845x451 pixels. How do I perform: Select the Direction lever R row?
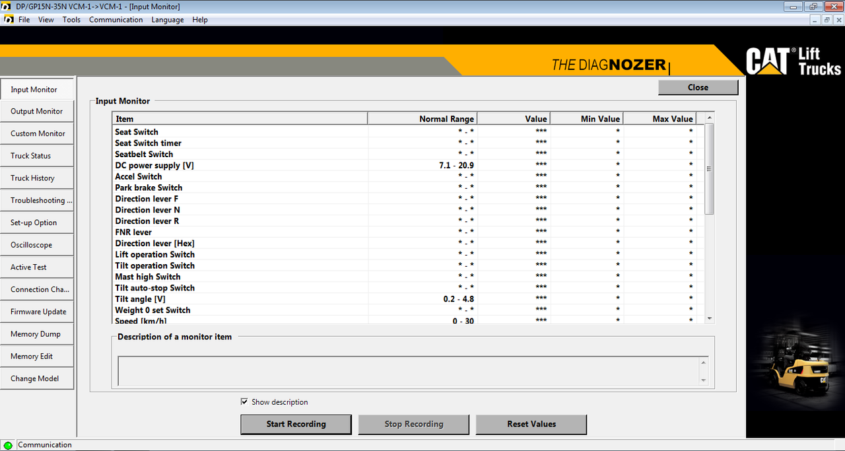408,221
